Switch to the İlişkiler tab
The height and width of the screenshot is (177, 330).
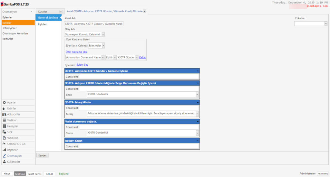tap(42, 24)
